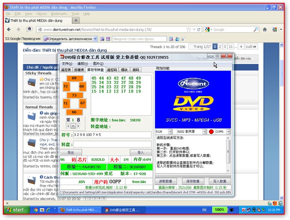Image resolution: width=290 pixels, height=220 pixels.
Task: Open Firefox History menu
Action: click(x=42, y=14)
